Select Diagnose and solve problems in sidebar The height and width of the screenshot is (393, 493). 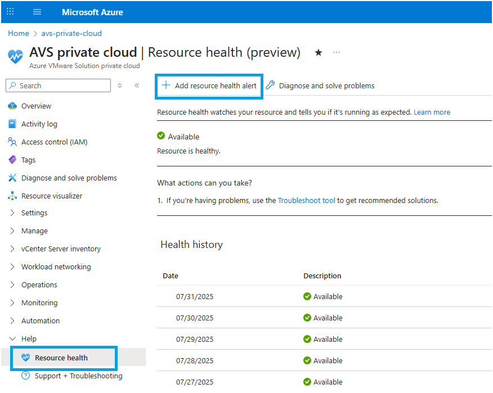tap(69, 178)
